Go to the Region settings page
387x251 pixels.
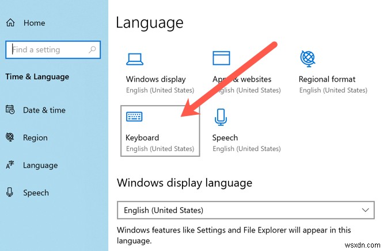35,137
